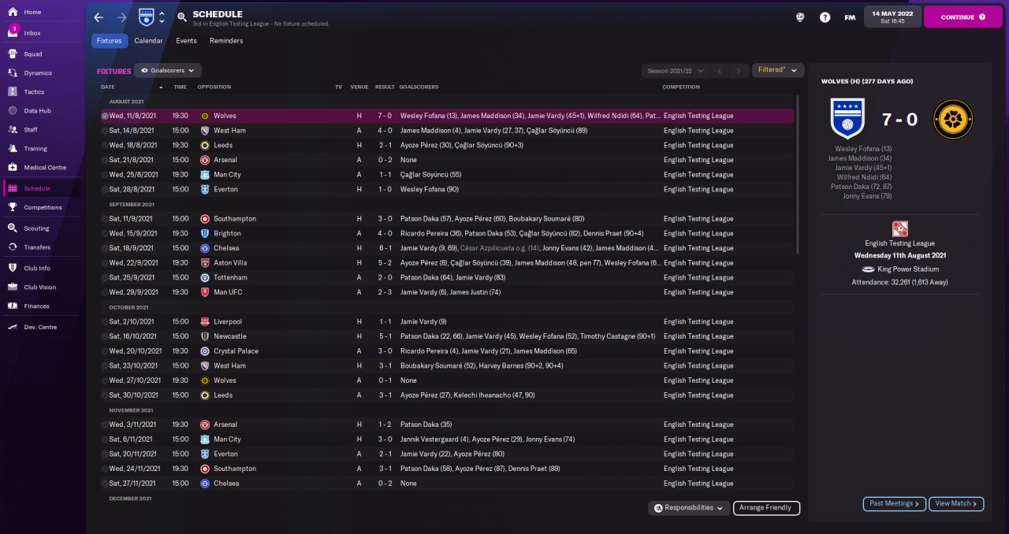The image size is (1009, 534).
Task: Toggle Chelsea 18/9/2021 fixture indicator
Action: (105, 248)
